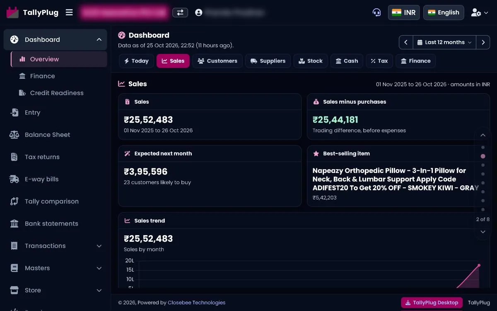Expand the Store sidebar chevron
The width and height of the screenshot is (497, 311).
point(99,290)
